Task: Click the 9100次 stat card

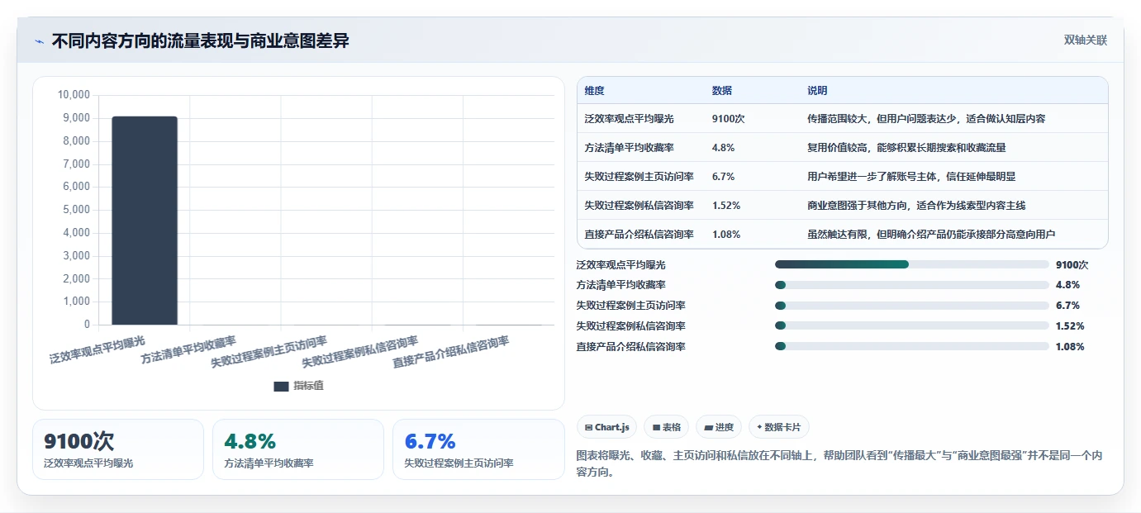Action: click(118, 449)
